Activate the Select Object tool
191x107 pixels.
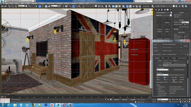(x=26, y=6)
